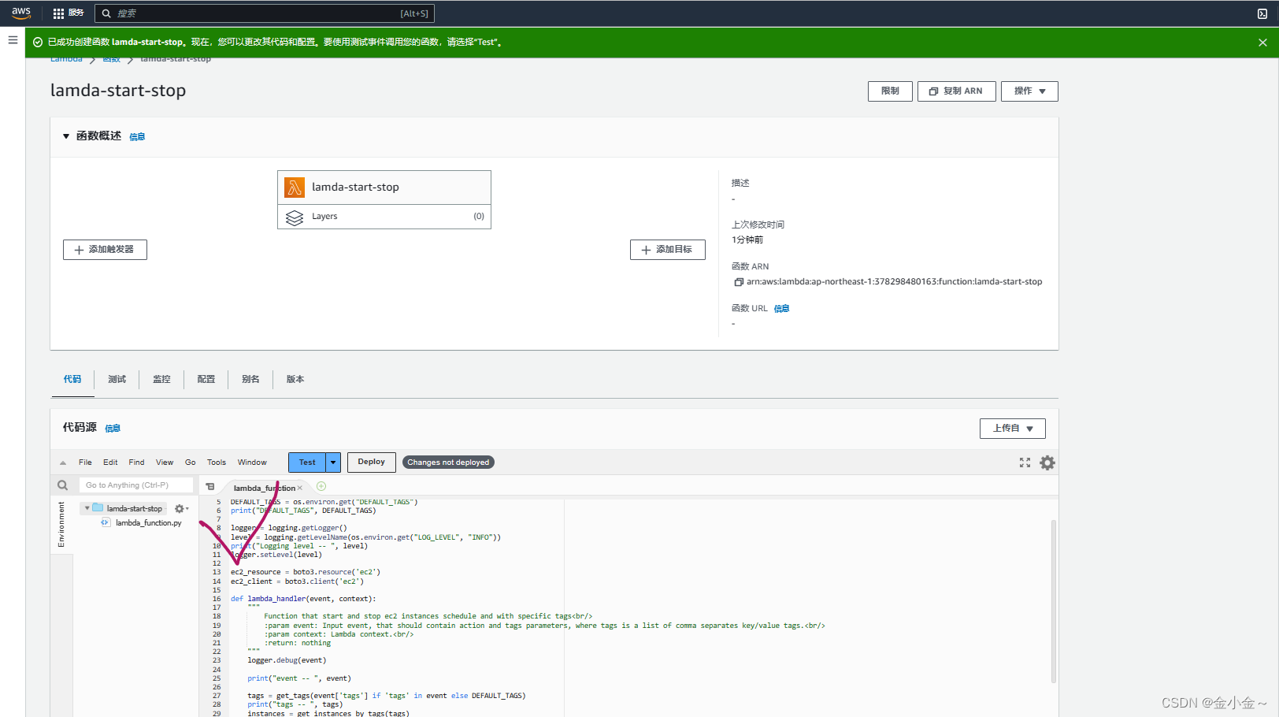Toggle editor fullscreen mode icon
The width and height of the screenshot is (1279, 717).
(x=1025, y=463)
